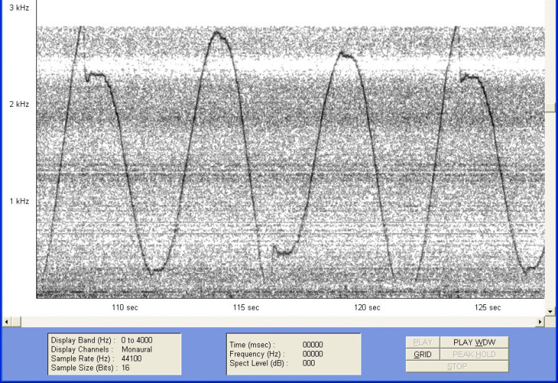Click the horizontal scrollbar left arrow
Viewport: 558px width, 383px height.
coord(6,322)
